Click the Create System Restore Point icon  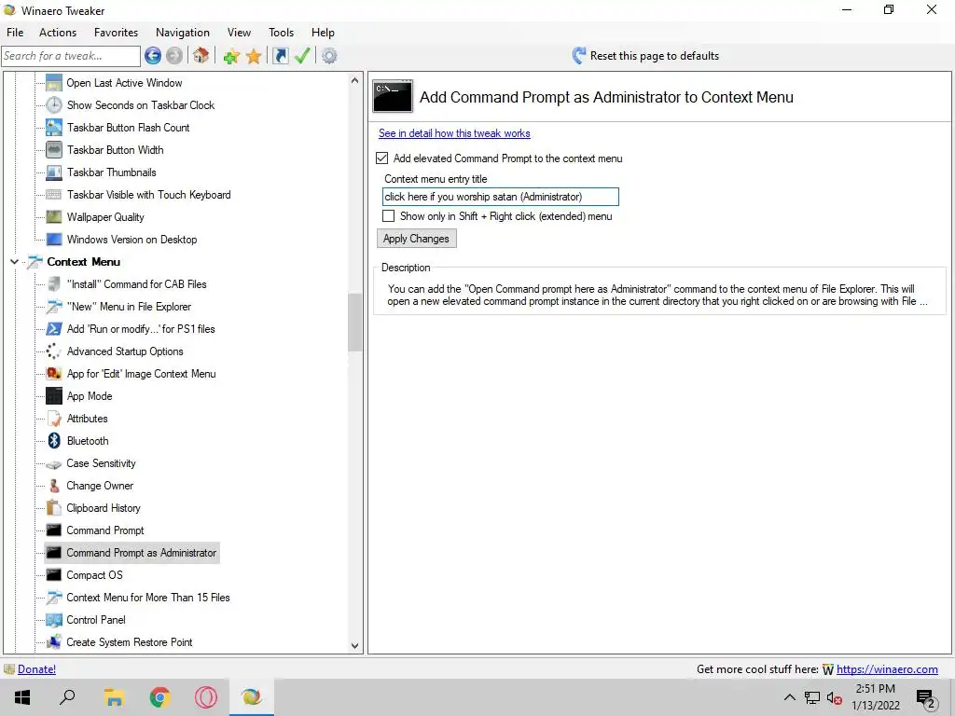coord(54,641)
